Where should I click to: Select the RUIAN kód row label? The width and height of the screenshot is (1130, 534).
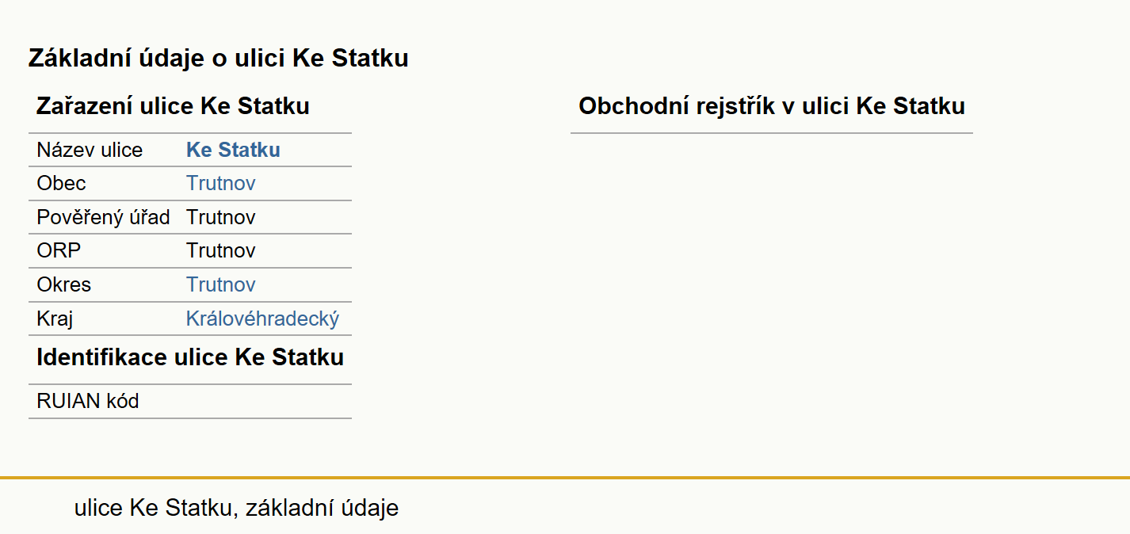pos(88,401)
